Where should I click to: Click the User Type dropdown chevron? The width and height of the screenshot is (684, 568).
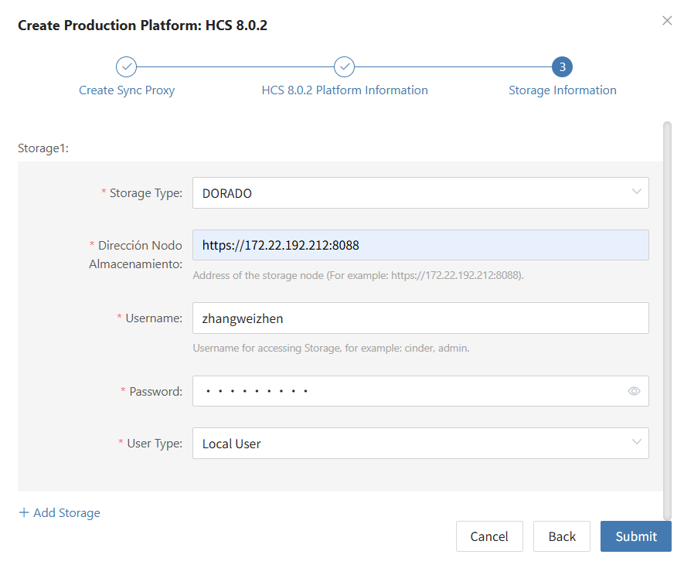[x=636, y=442]
